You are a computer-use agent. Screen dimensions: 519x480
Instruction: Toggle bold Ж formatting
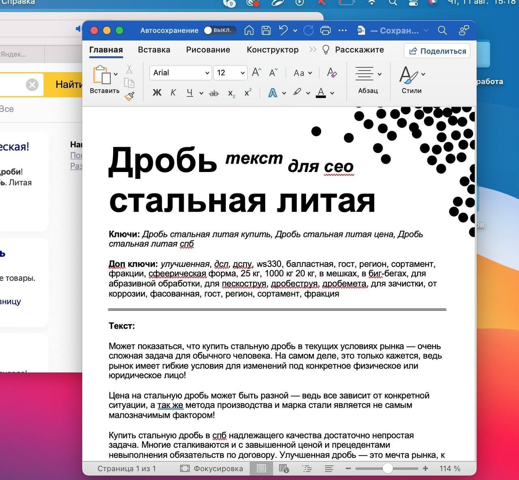pos(157,93)
